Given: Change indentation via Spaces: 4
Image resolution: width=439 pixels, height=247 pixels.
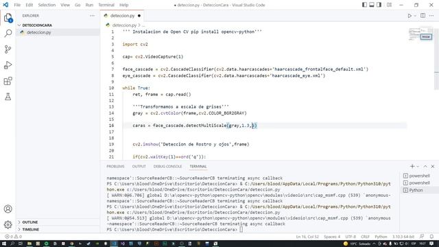Looking at the screenshot, I should tap(332, 237).
